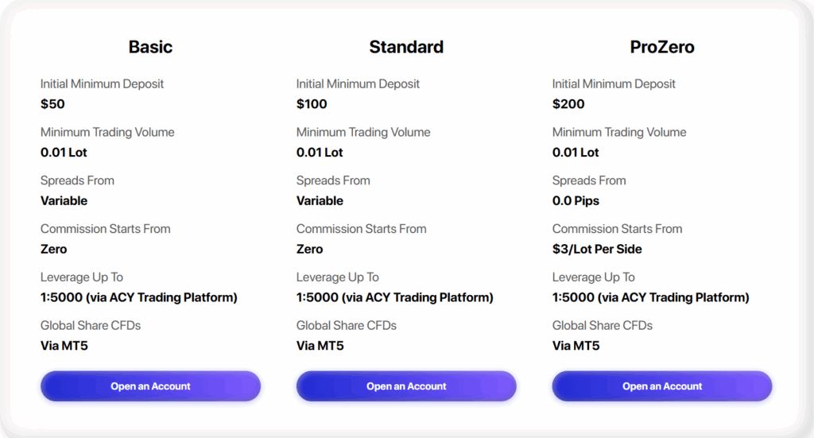Image resolution: width=814 pixels, height=438 pixels.
Task: Select the ProZero account heading
Action: (x=662, y=47)
